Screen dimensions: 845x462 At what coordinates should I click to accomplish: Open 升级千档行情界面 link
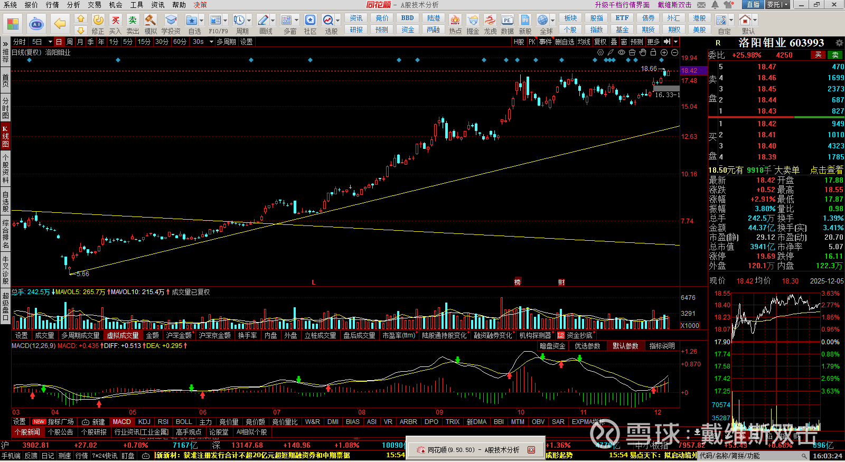(x=622, y=5)
